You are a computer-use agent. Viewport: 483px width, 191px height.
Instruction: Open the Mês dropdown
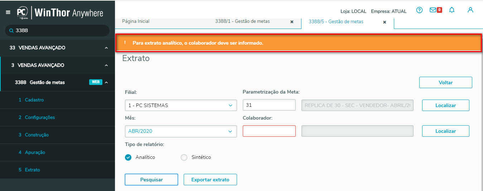(181, 131)
